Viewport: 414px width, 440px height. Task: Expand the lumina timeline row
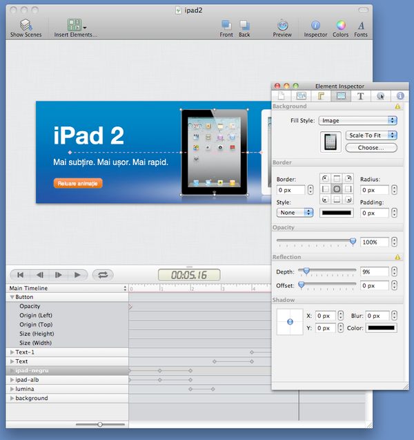pyautogui.click(x=12, y=389)
